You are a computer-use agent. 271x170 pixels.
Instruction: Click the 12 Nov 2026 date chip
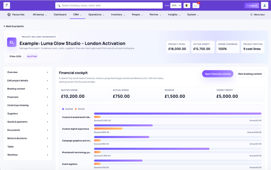pyautogui.click(x=15, y=56)
